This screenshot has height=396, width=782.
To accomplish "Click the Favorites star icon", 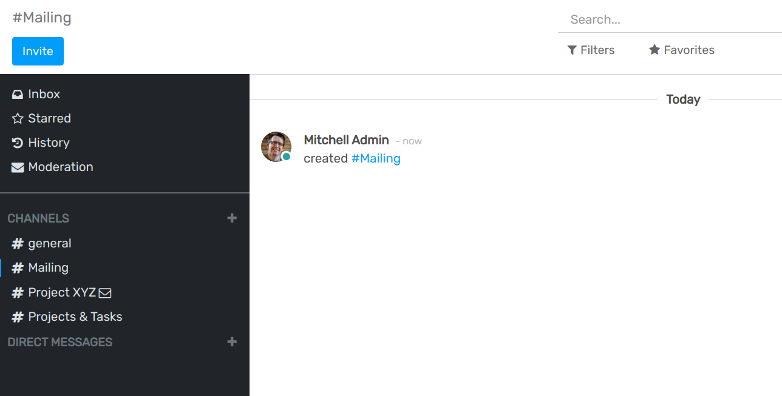I will coord(653,50).
